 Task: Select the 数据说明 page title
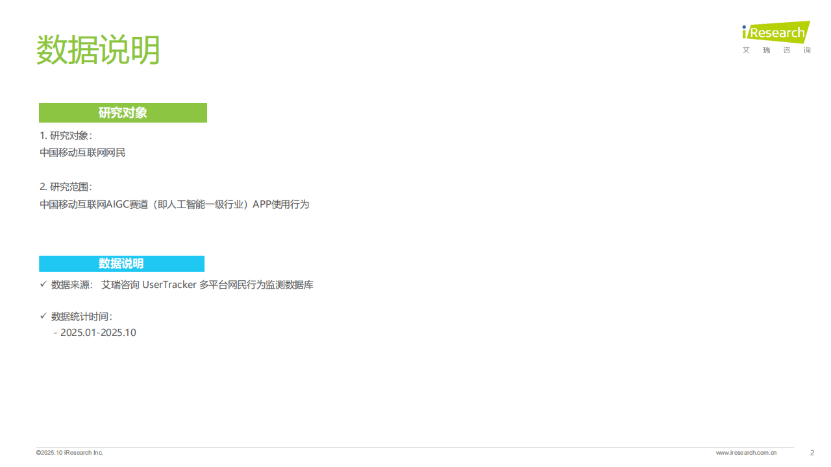98,50
